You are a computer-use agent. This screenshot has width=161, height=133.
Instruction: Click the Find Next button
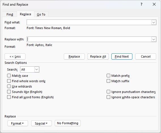122,56
